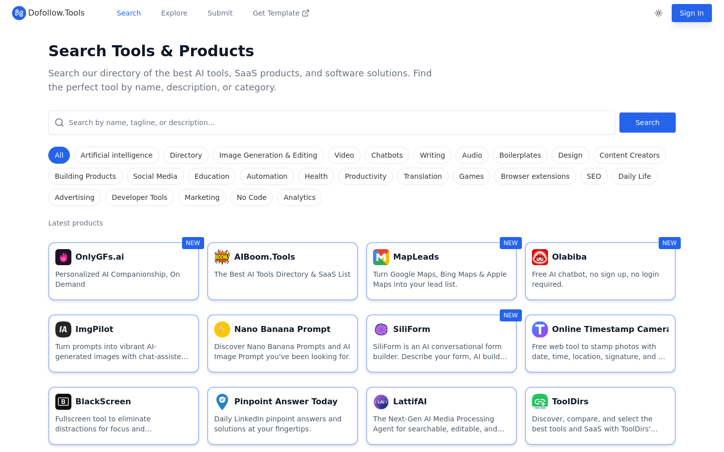
Task: Filter by Boilerplates category
Action: pos(520,155)
